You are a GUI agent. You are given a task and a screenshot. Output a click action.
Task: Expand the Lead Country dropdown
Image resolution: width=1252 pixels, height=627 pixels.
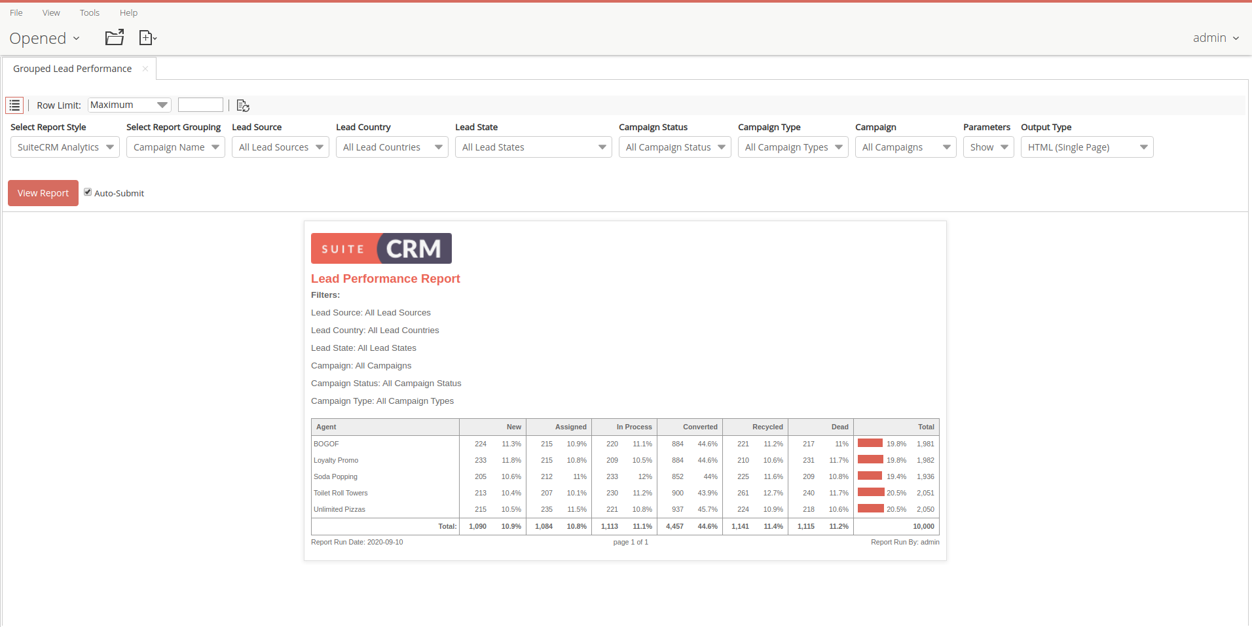pyautogui.click(x=392, y=147)
